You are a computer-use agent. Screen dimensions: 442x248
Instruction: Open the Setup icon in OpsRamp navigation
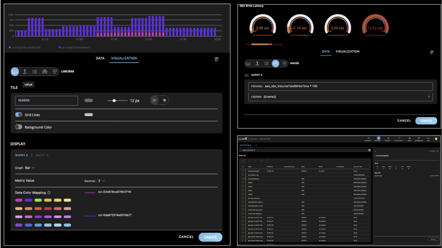(428, 138)
